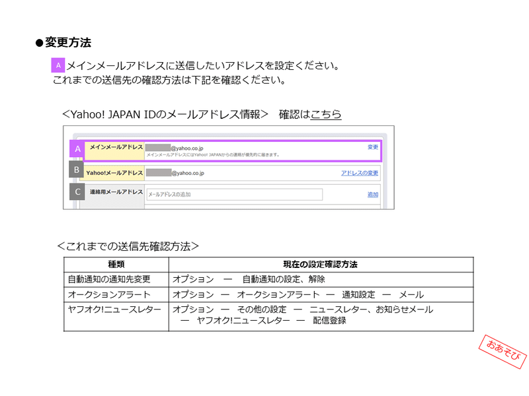Image resolution: width=529 pixels, height=396 pixels.
Task: Click the 通知設定 — メール instruction cell
Action: pos(321,294)
